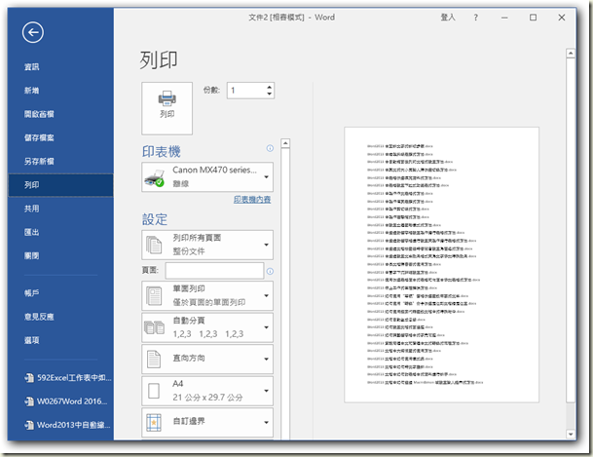The image size is (593, 457).
Task: Click the 頁面 page range input field
Action: tap(214, 271)
